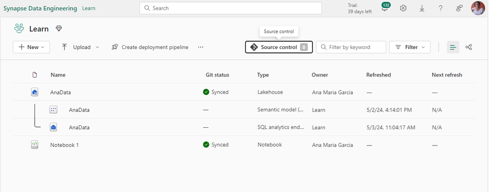Click the Synced status icon for Notebook 1
This screenshot has height=192, width=489.
tap(206, 144)
